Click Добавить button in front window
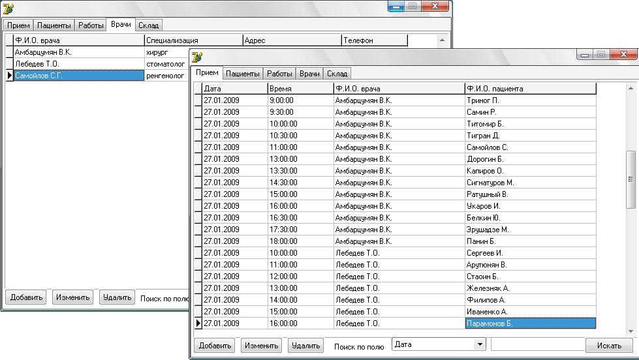This screenshot has height=360, width=639. pos(215,346)
